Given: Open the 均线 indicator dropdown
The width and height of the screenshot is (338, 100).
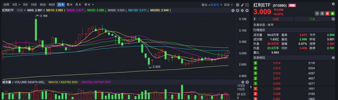Looking at the screenshot, I should [21, 10].
